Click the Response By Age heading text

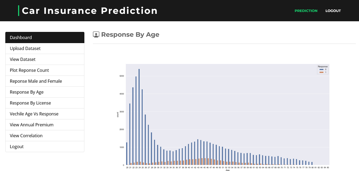[x=130, y=35]
